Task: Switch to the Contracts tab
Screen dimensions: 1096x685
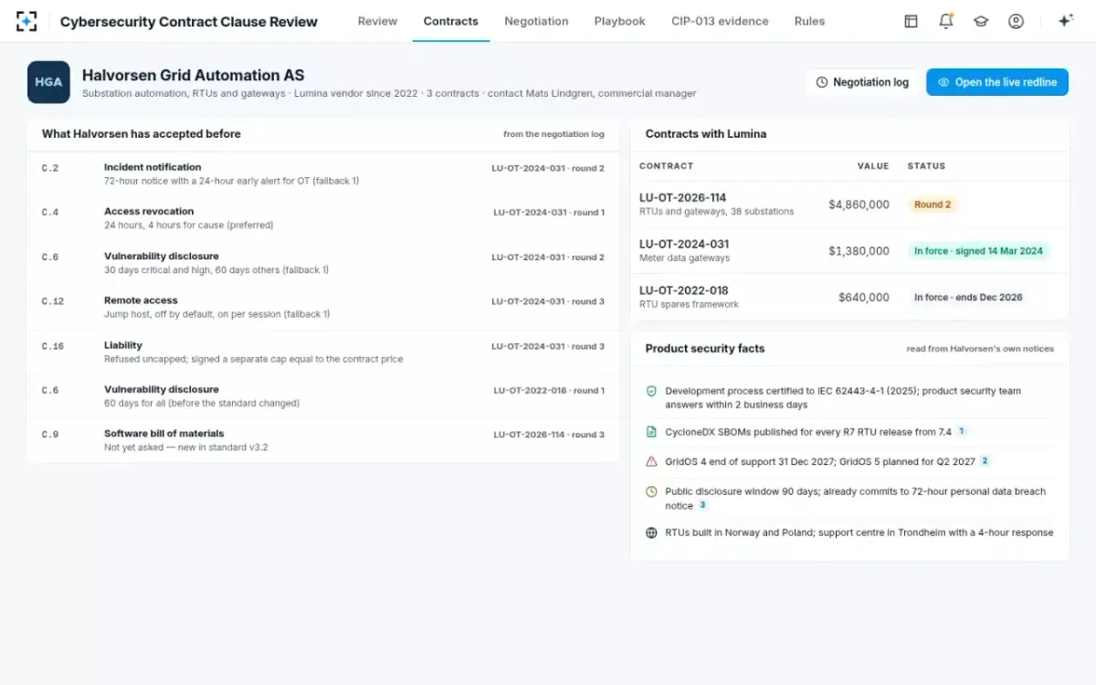Action: [451, 21]
